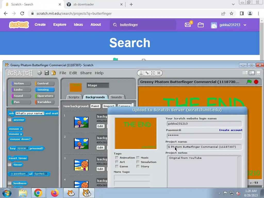The image size is (264, 198).
Task: Select the Operators block category
Action: coord(45,96)
